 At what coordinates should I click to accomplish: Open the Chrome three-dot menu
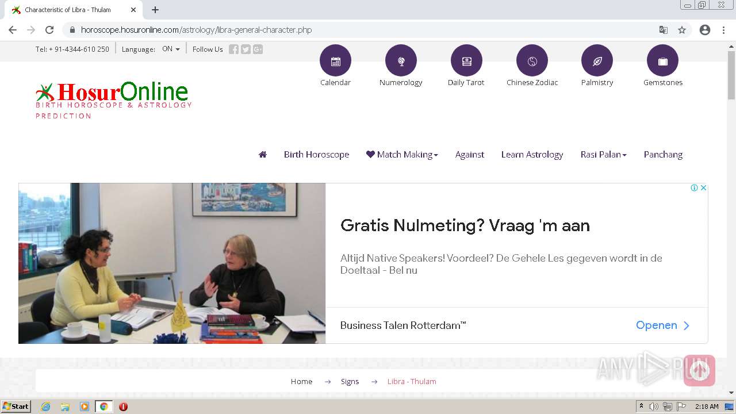pyautogui.click(x=723, y=30)
